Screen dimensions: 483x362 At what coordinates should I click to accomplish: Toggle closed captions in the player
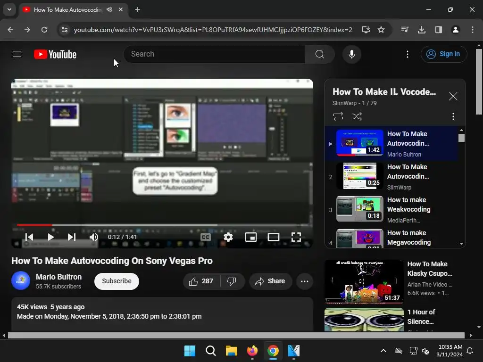pyautogui.click(x=206, y=237)
